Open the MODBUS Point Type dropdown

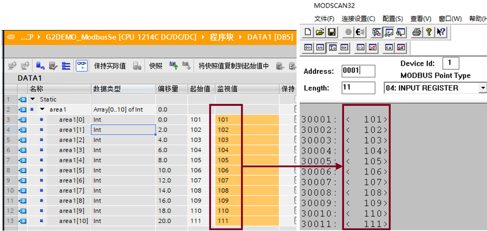482,88
